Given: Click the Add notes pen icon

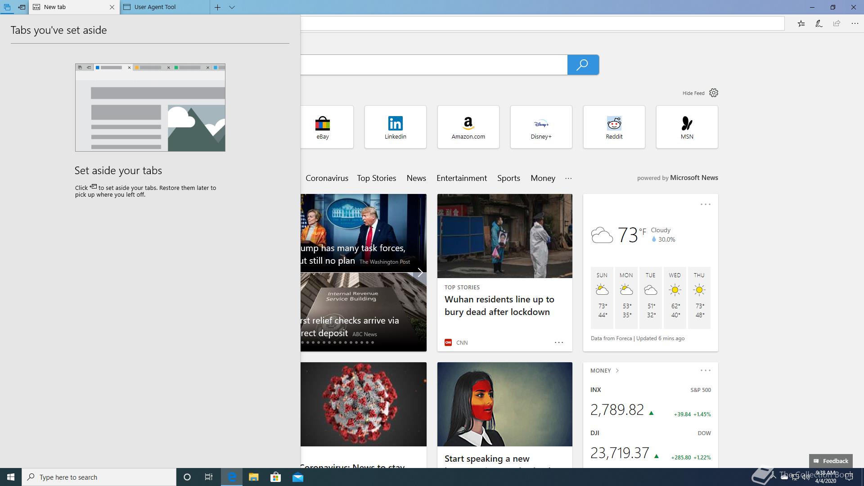Looking at the screenshot, I should point(819,23).
